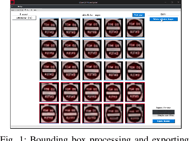Screen dimensions: 189x141
Task: Deselect the first red-bordered thumbnail in fourth row
Action: [x=49, y=92]
